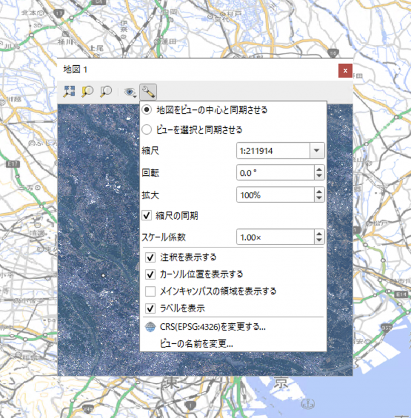Screen dimensions: 411x418
Task: Select the zoom to selection magnifier icon
Action: (x=88, y=91)
